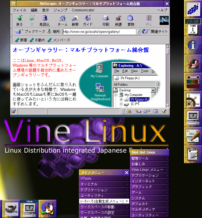Go to Home (ホーム) icon

(x=63, y=18)
